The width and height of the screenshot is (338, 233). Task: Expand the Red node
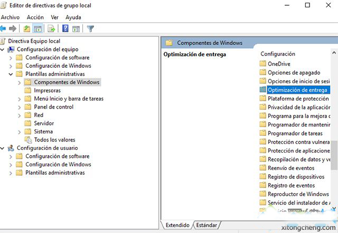coord(20,115)
